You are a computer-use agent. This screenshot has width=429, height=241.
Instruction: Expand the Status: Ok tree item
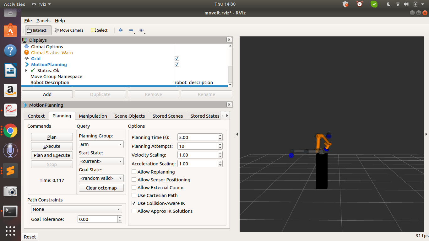click(25, 70)
